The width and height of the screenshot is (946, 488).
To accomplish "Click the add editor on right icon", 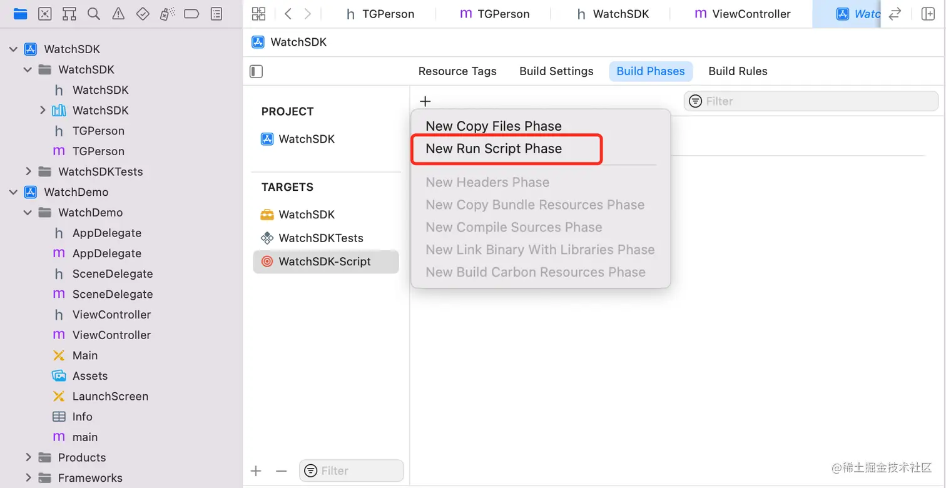I will (928, 14).
